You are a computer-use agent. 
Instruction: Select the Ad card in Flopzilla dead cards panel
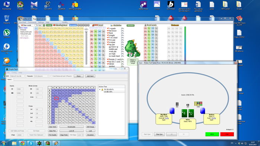[153, 28]
